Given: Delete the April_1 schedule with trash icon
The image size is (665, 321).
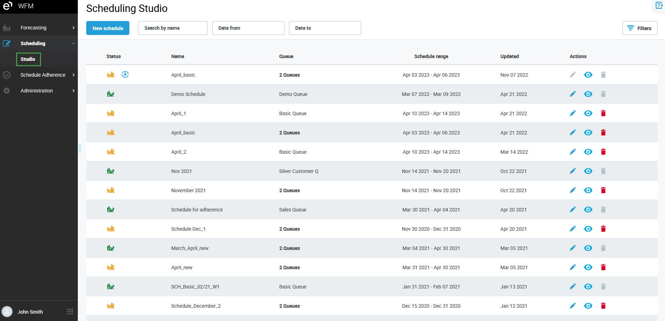Looking at the screenshot, I should pos(603,113).
